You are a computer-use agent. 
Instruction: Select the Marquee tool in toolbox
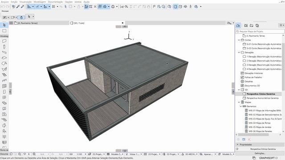coord(4,31)
